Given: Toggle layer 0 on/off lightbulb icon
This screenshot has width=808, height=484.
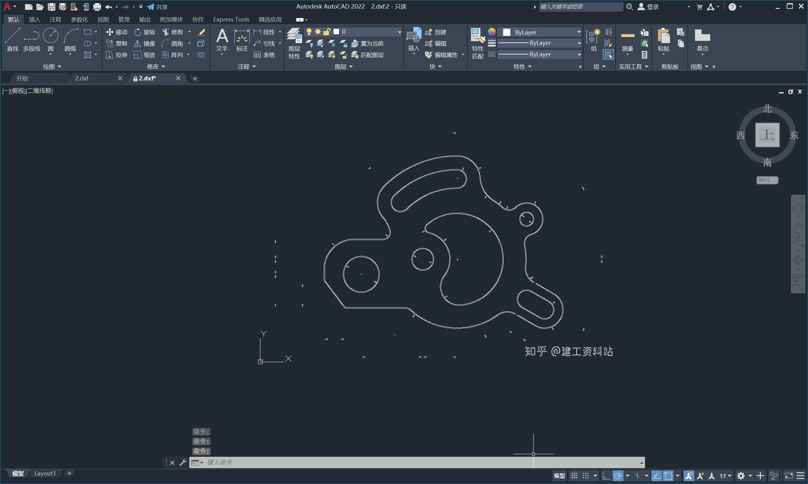Looking at the screenshot, I should (x=309, y=32).
